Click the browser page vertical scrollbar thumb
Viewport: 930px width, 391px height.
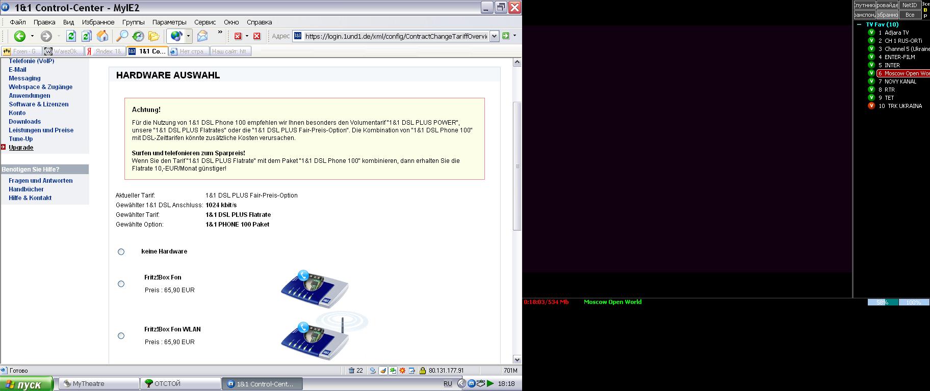517,166
